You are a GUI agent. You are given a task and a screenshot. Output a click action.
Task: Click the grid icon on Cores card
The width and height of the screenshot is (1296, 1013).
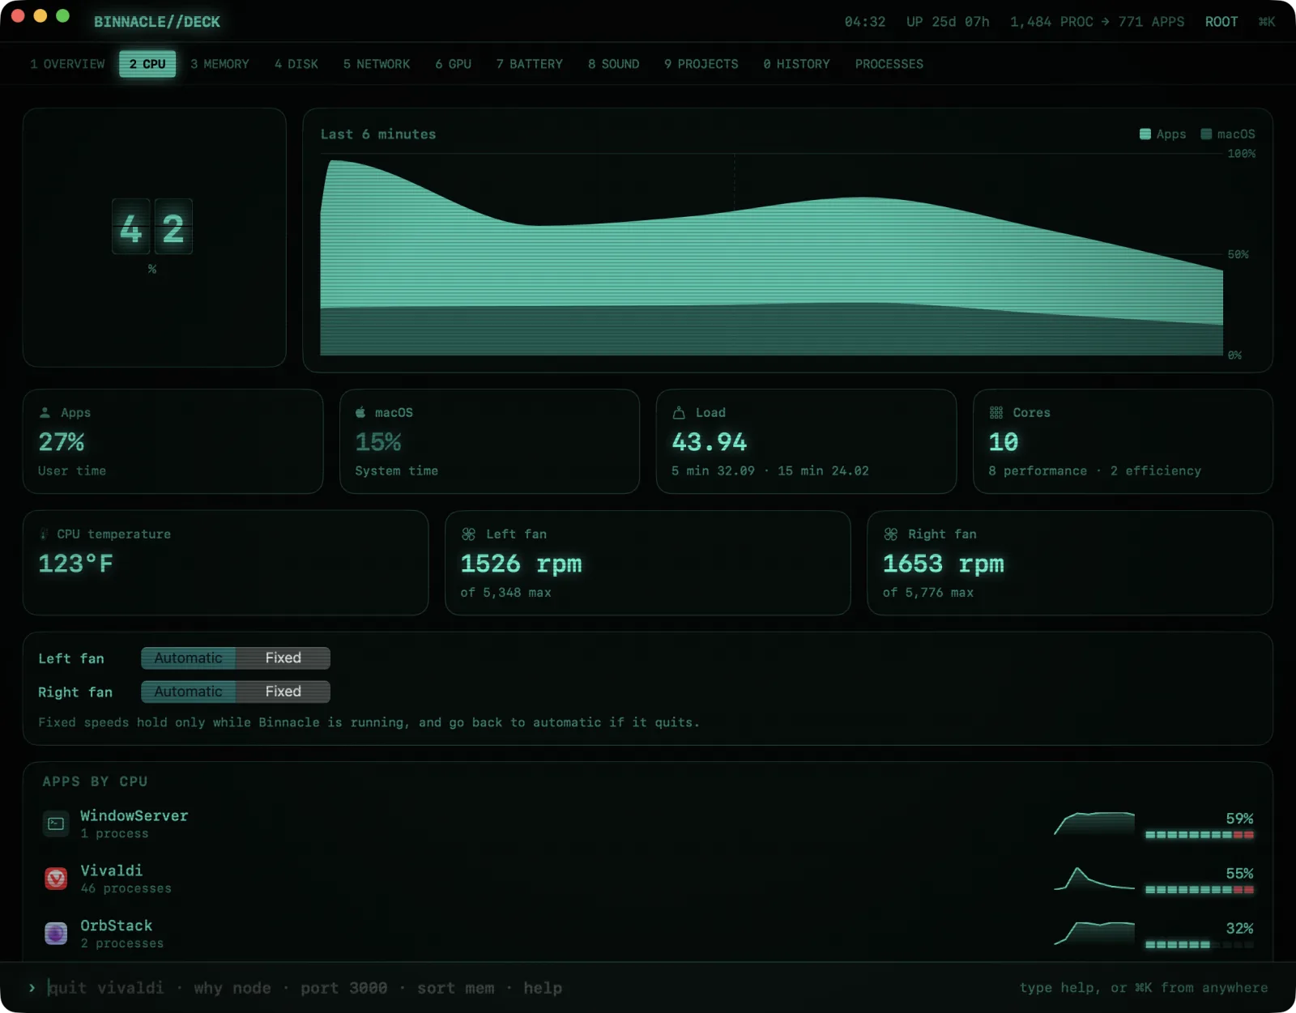pyautogui.click(x=996, y=413)
